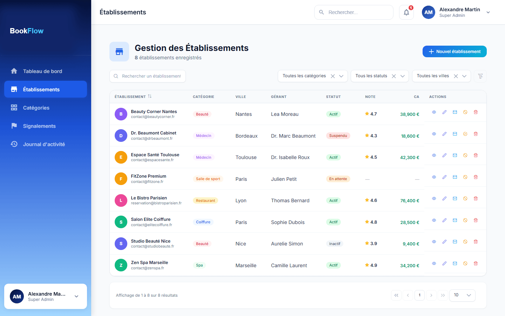
Task: Expand the status filter dropdown
Action: coord(403,76)
